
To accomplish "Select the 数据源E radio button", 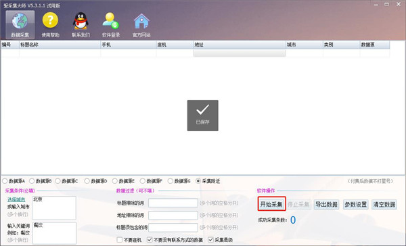I will tap(115, 181).
